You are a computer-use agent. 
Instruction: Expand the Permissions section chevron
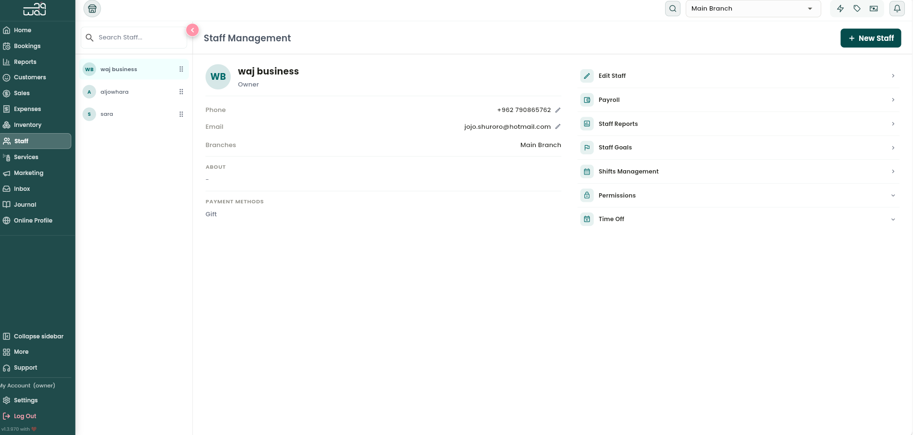tap(893, 196)
